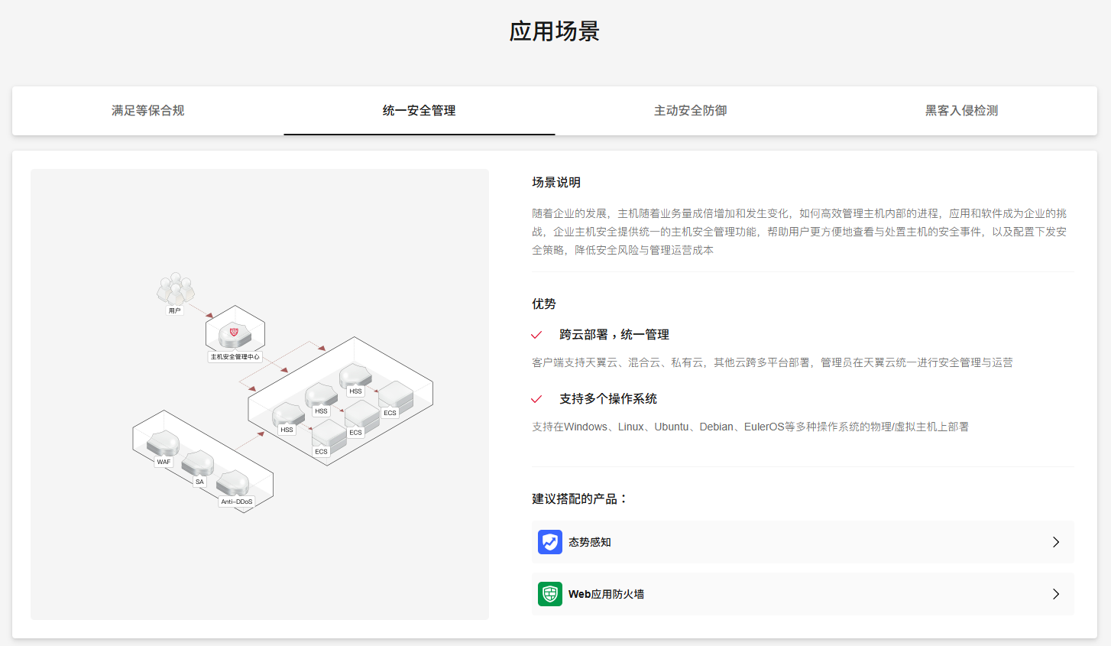Expand the Web应用防火墙 row chevron arrow
Screen dimensions: 1111x646
(1056, 594)
